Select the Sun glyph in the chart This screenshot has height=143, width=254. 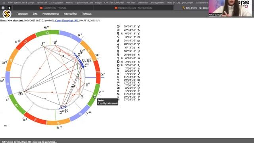82,51
